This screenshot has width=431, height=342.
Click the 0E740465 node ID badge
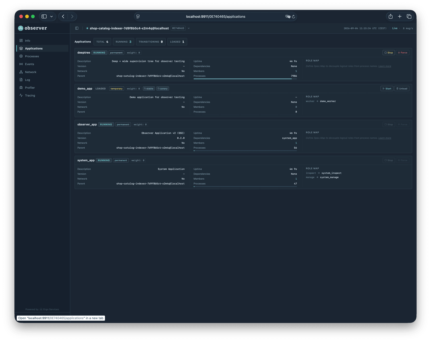click(178, 28)
